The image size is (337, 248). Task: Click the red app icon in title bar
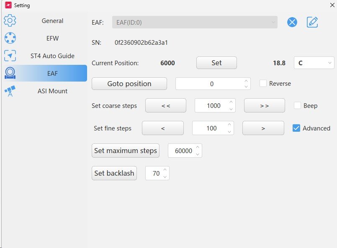click(8, 5)
